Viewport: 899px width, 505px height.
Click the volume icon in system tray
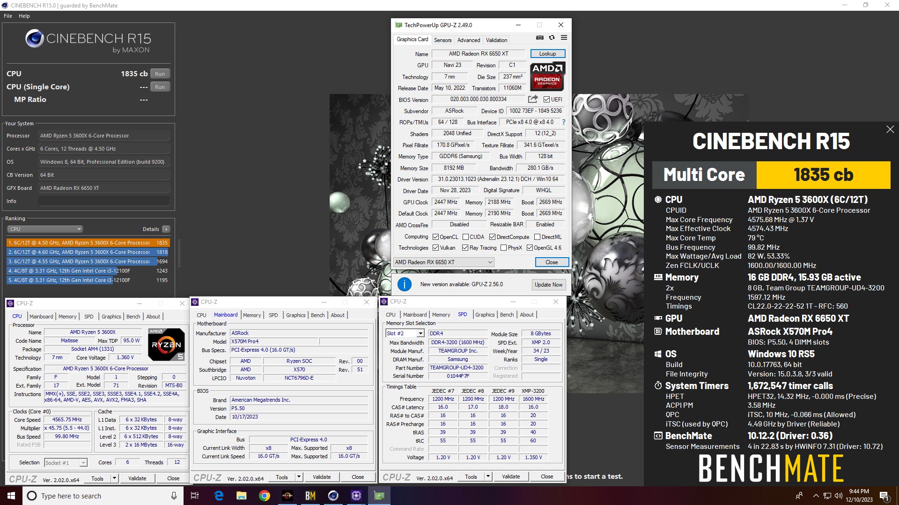[838, 496]
